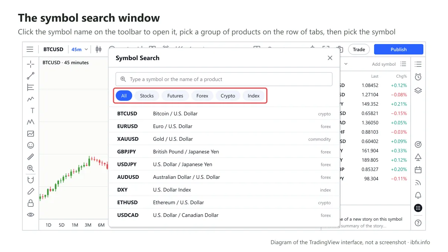Set chart range to 5D

click(62, 225)
